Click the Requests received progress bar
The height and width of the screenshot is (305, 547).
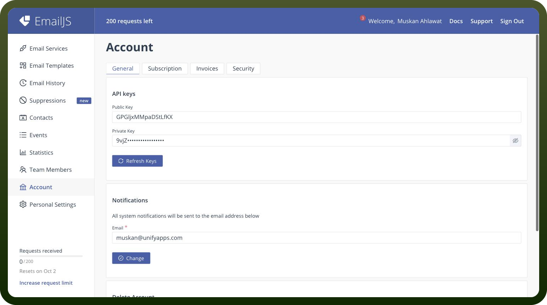(51, 256)
